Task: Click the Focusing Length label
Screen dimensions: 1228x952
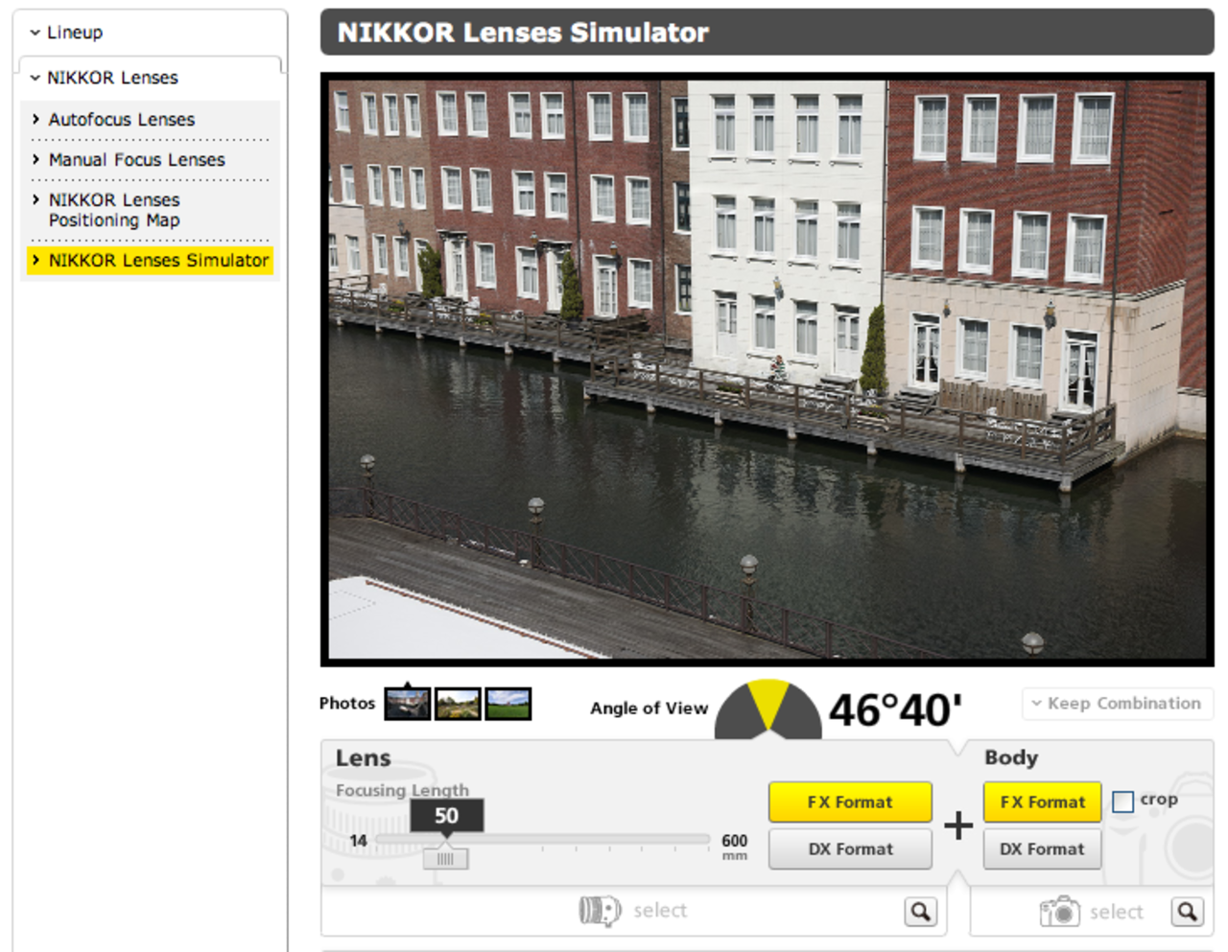Action: coord(402,790)
